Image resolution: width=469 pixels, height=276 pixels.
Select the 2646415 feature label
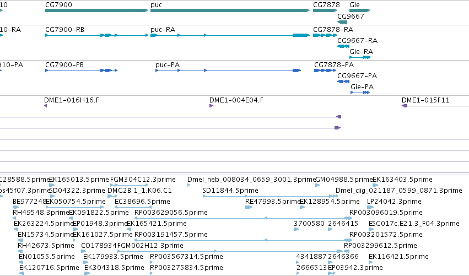pos(343,224)
